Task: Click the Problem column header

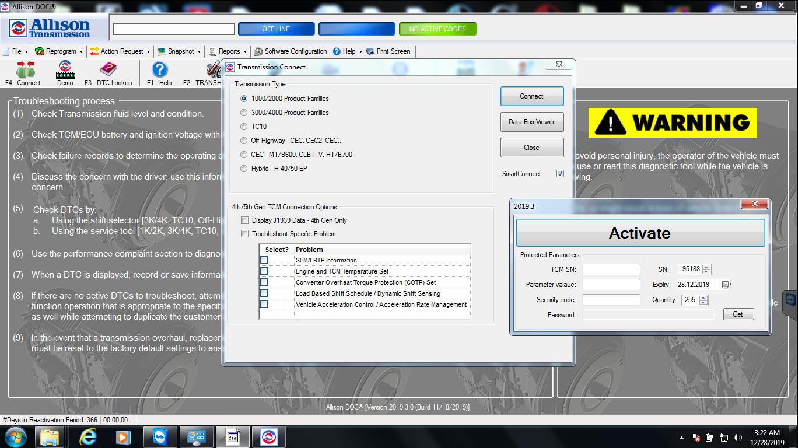Action: (382, 250)
